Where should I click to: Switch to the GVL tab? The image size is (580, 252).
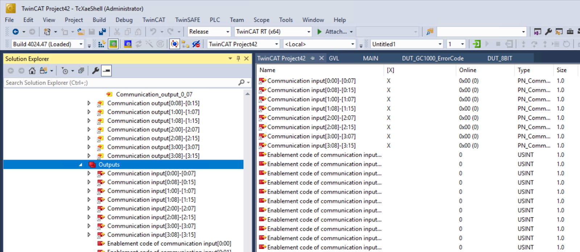coord(334,58)
